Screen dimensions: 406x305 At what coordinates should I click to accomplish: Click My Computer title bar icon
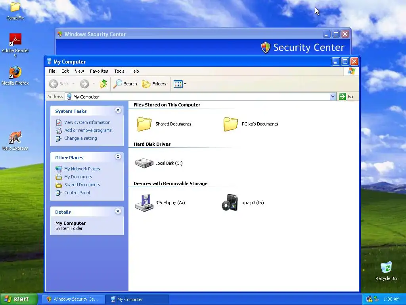tap(49, 62)
